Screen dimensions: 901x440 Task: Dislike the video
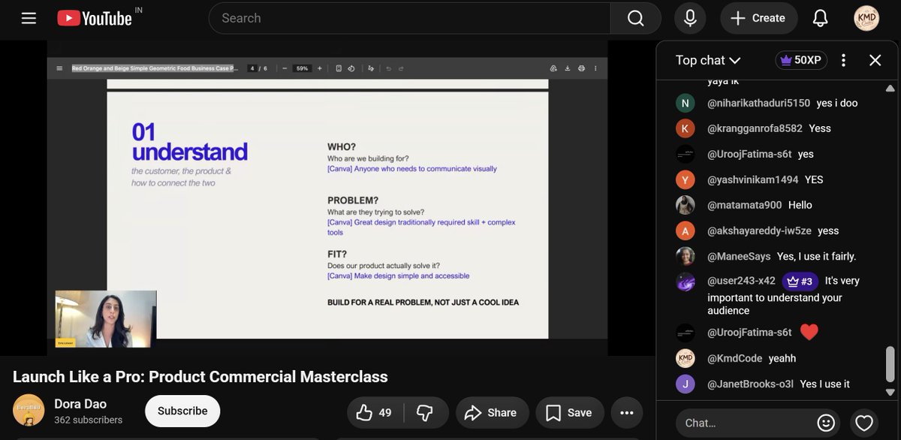426,412
